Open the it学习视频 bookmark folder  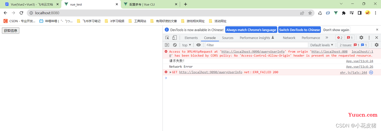(114, 21)
